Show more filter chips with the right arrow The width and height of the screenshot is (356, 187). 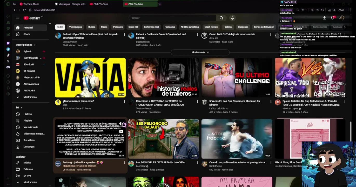[345, 27]
